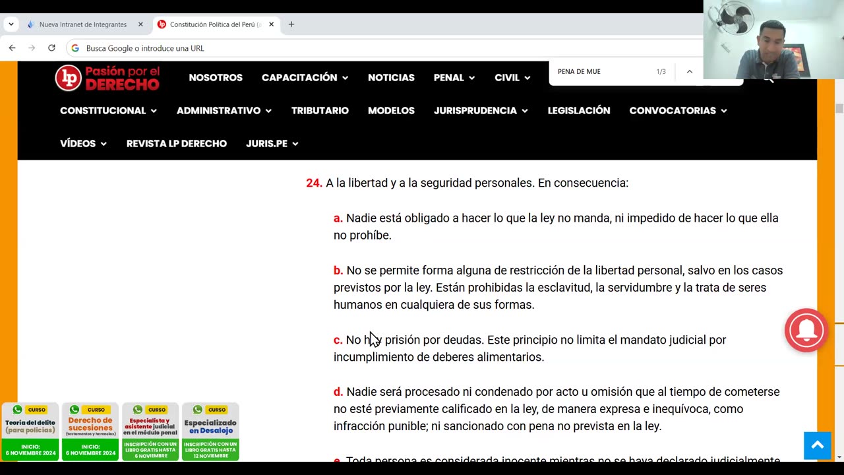Go to previous find result arrow
Viewport: 844px width, 475px height.
click(689, 71)
